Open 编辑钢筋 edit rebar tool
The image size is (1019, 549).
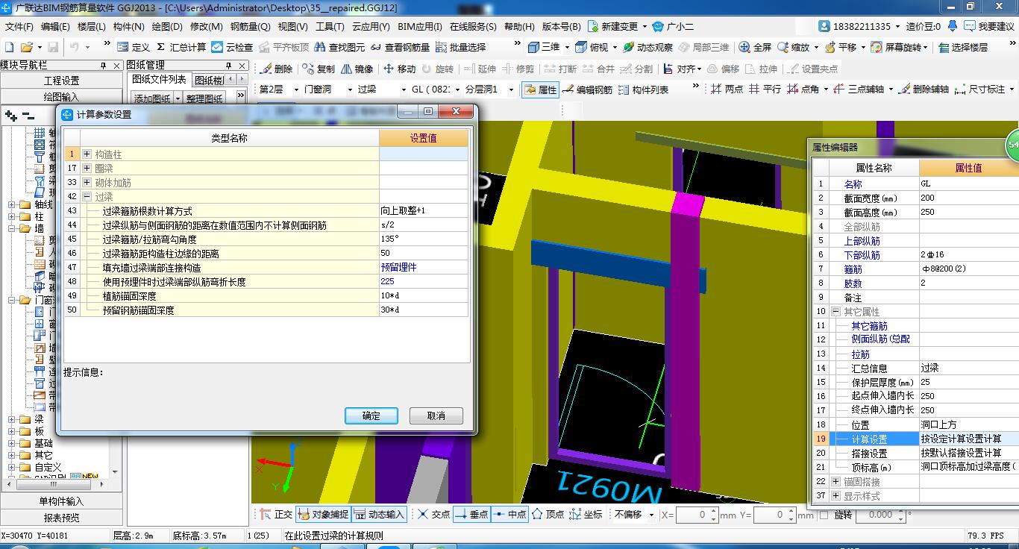pyautogui.click(x=587, y=90)
